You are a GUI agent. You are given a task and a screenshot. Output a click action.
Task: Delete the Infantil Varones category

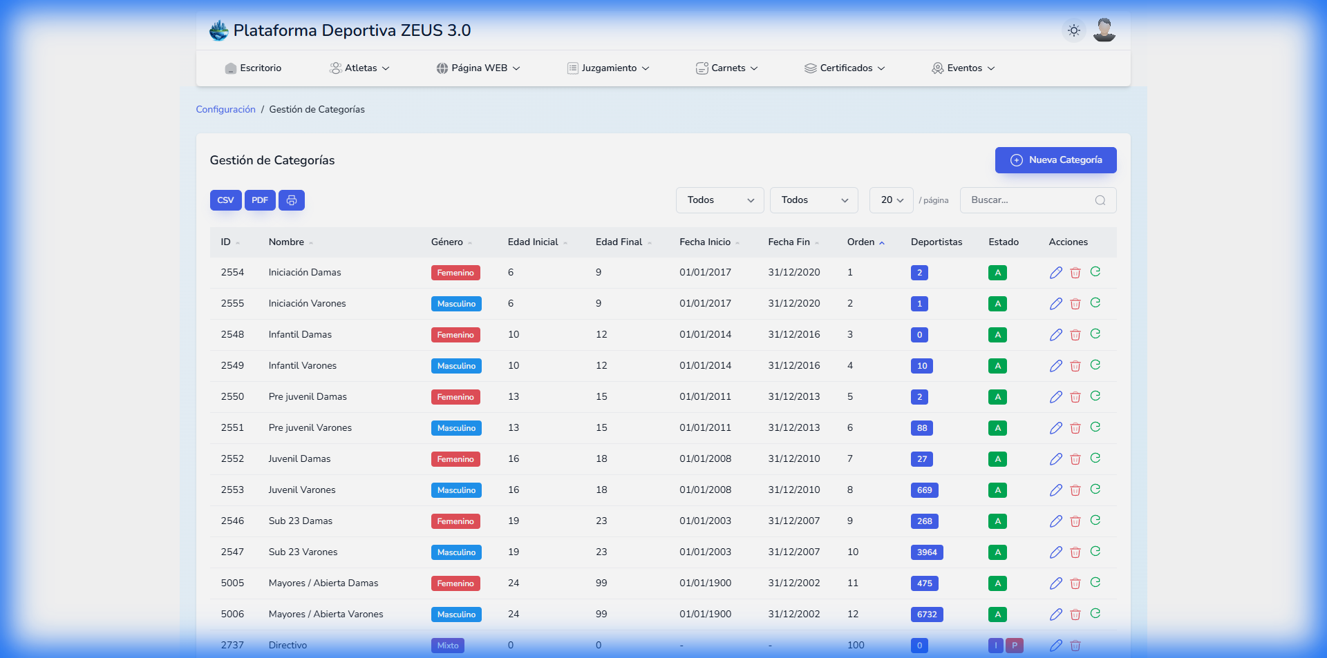(1075, 366)
